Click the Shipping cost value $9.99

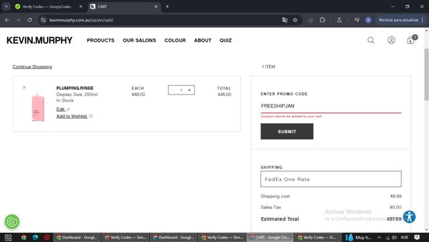(396, 196)
